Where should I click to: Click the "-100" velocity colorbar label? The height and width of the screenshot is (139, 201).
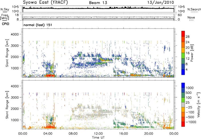pyautogui.click(x=190, y=112)
